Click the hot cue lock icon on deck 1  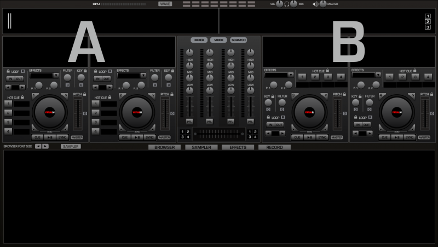point(22,97)
